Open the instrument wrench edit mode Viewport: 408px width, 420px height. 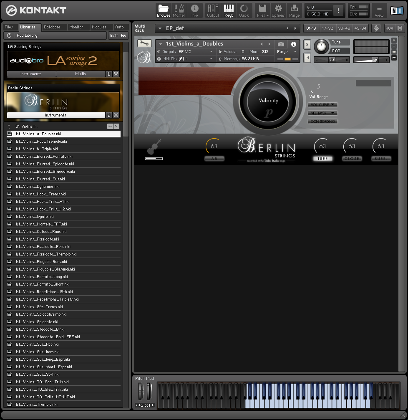pyautogui.click(x=144, y=43)
